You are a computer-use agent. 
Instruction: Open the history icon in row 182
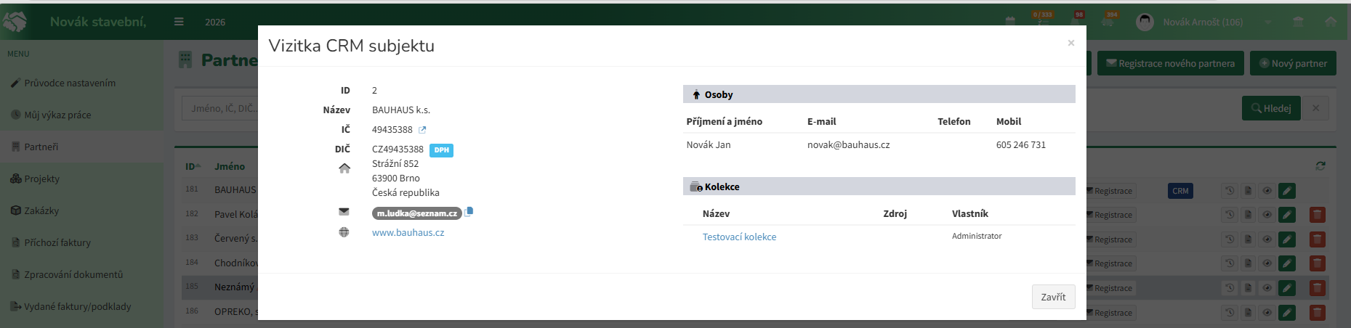[1229, 215]
